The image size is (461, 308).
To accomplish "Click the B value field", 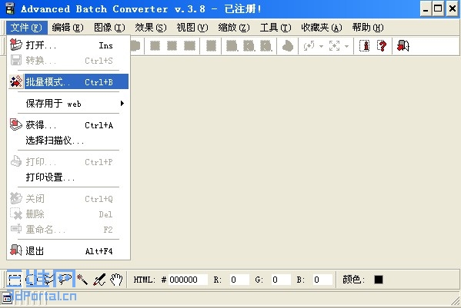I will tap(322, 280).
